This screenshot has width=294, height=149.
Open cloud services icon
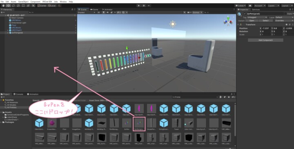point(250,6)
